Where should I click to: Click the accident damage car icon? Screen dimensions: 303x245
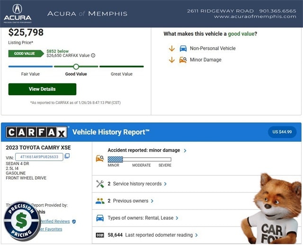pyautogui.click(x=99, y=158)
